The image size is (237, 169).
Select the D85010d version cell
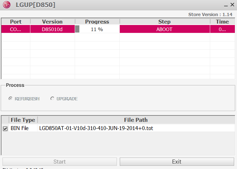point(52,29)
